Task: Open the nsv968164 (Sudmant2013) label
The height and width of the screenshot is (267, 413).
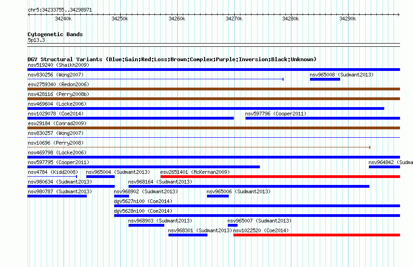Action: pos(160,182)
